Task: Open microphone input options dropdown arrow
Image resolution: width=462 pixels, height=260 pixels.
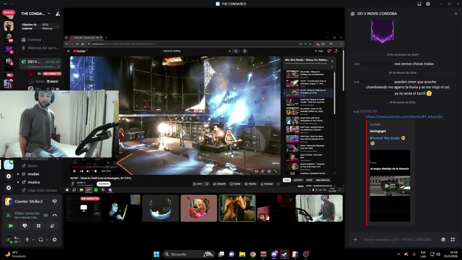Action: (x=33, y=239)
